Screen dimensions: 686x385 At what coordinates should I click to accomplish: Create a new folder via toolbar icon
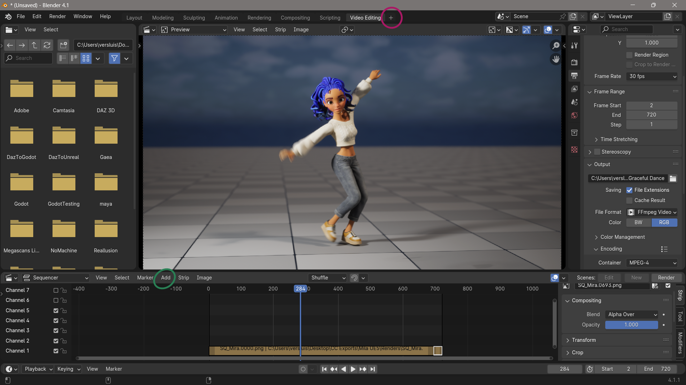pyautogui.click(x=64, y=45)
